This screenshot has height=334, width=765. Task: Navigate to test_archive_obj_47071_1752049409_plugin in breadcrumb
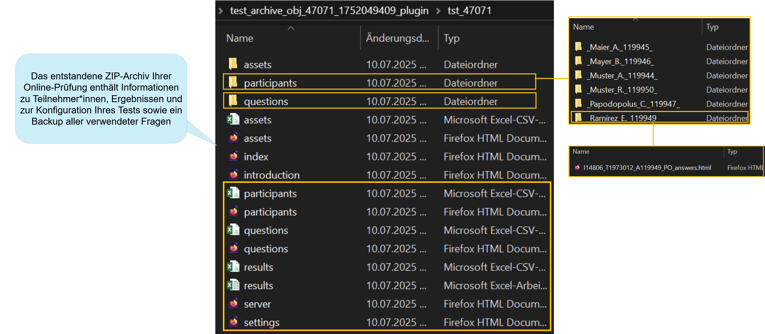point(329,11)
